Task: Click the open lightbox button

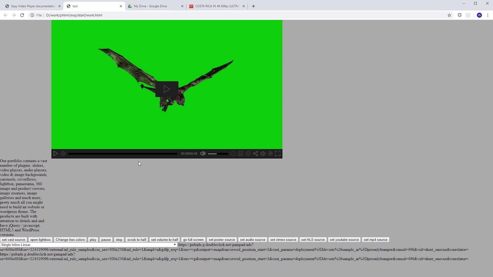Action: click(x=40, y=240)
